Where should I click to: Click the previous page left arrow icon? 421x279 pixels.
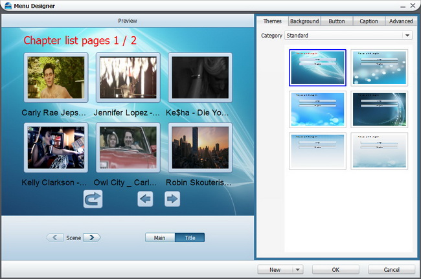click(x=145, y=199)
